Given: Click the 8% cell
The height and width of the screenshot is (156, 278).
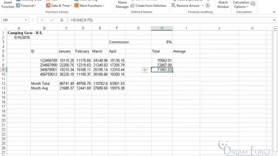Looking at the screenshot, I should click(x=162, y=42).
